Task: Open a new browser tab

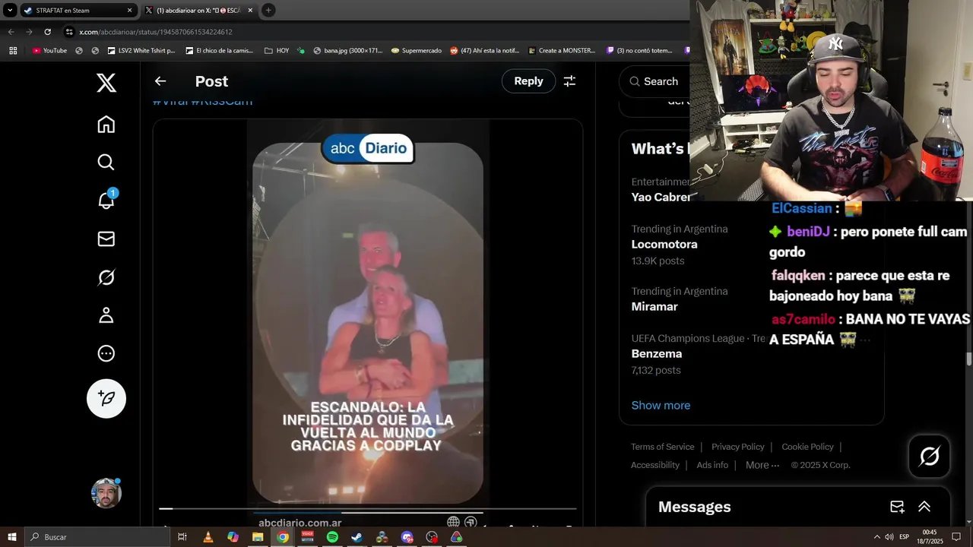Action: (268, 11)
